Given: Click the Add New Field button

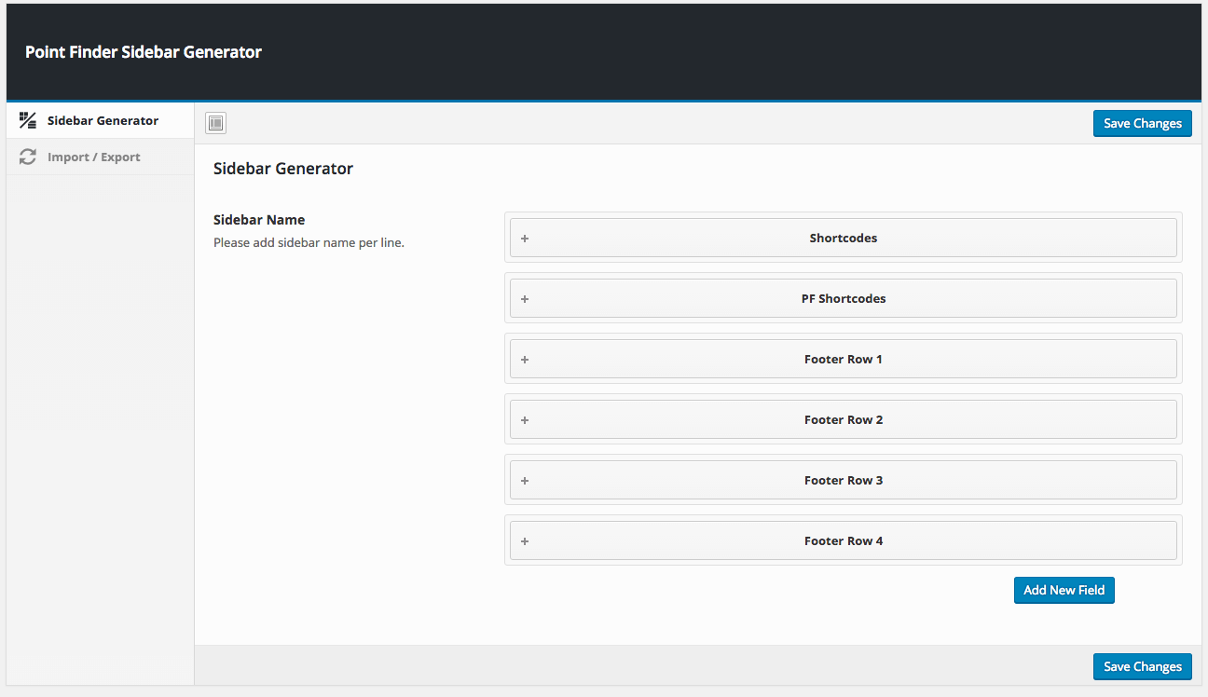Looking at the screenshot, I should [x=1064, y=590].
